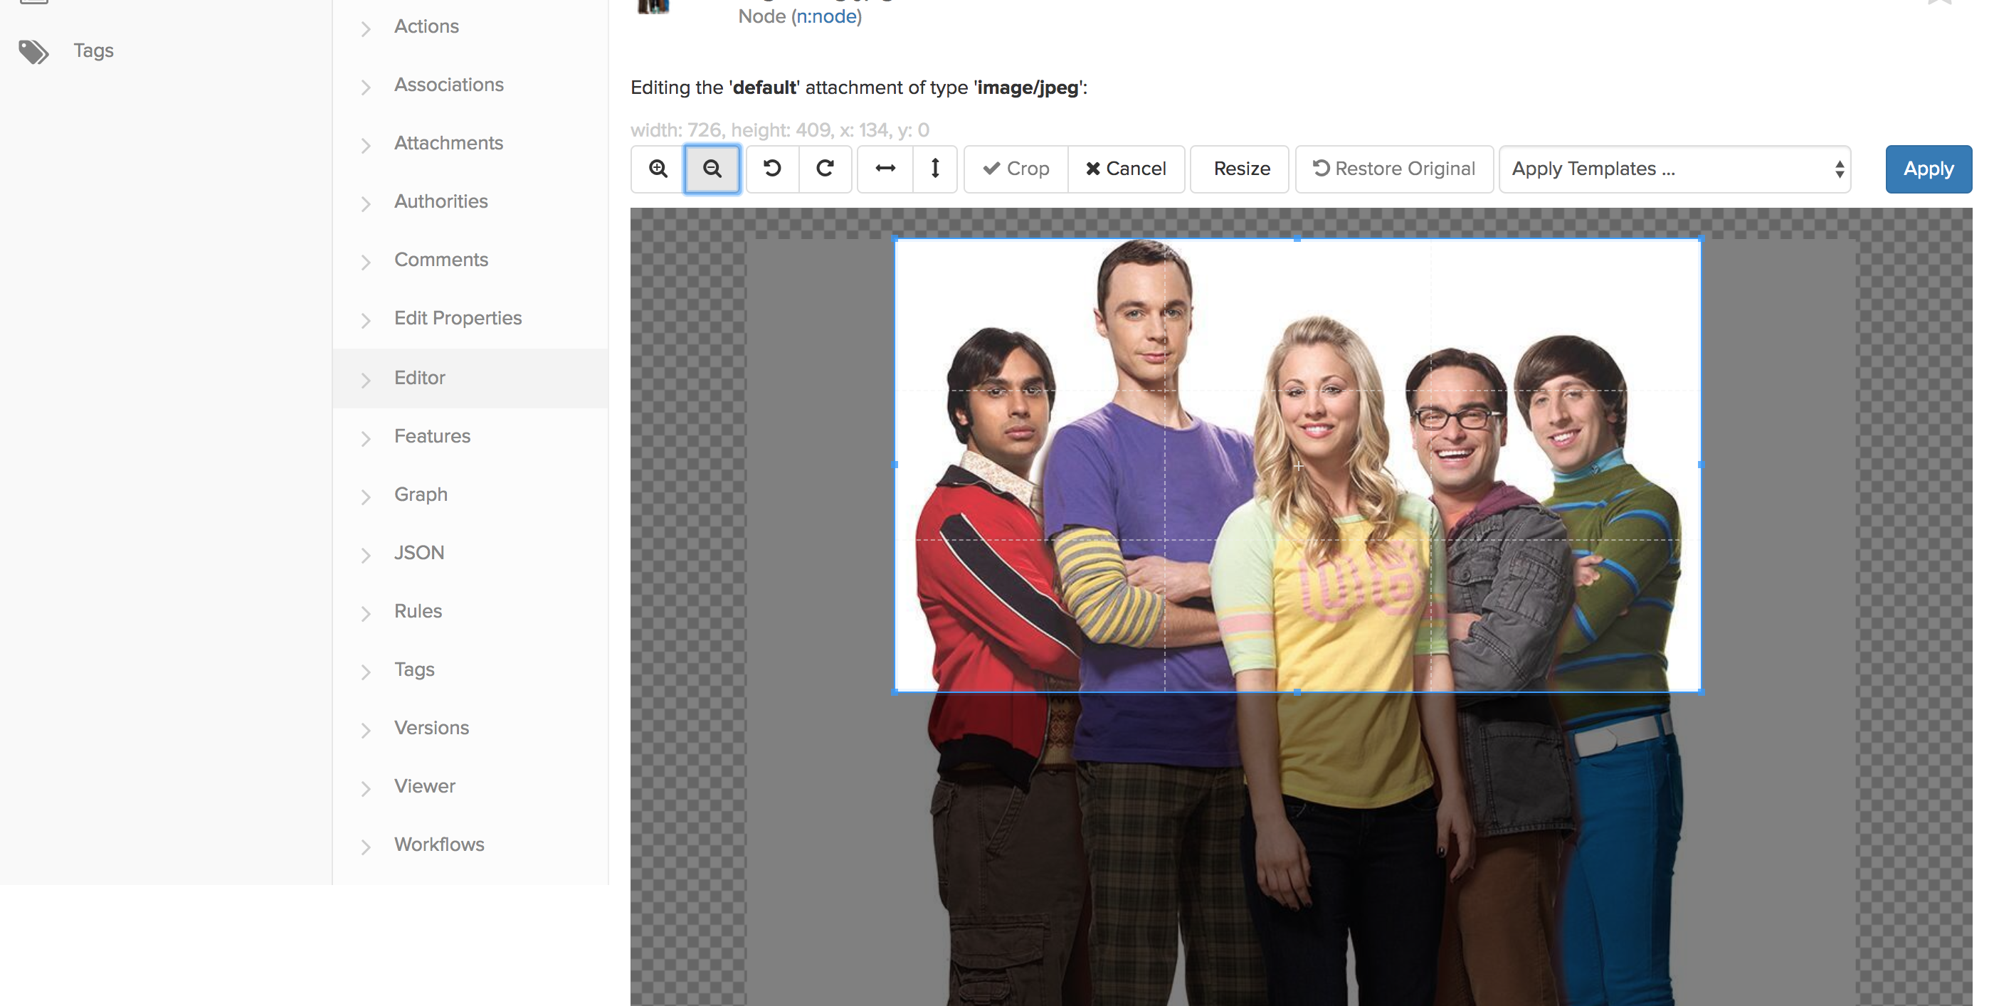Click chevron beside Associations

tap(366, 88)
